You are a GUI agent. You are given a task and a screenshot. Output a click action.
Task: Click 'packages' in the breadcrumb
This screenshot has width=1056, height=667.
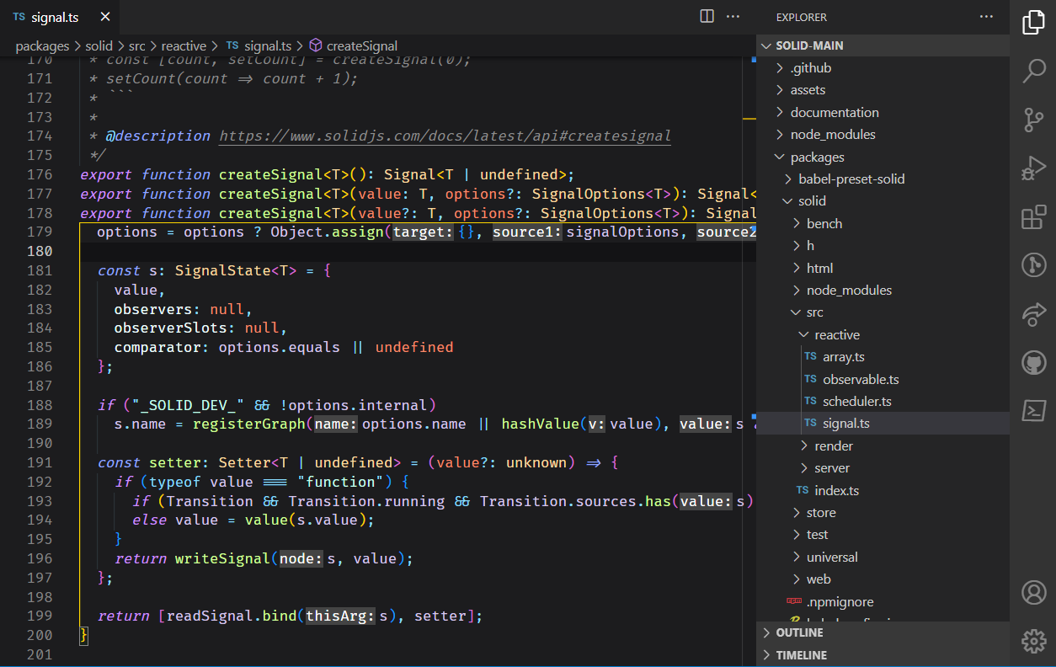point(42,45)
